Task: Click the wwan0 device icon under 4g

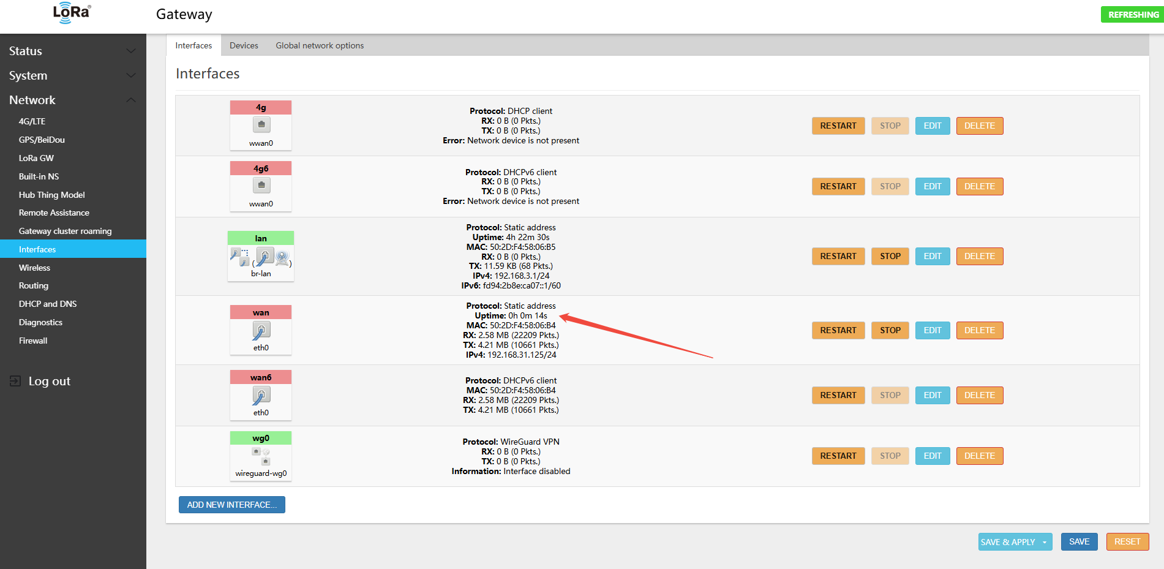Action: pos(261,125)
